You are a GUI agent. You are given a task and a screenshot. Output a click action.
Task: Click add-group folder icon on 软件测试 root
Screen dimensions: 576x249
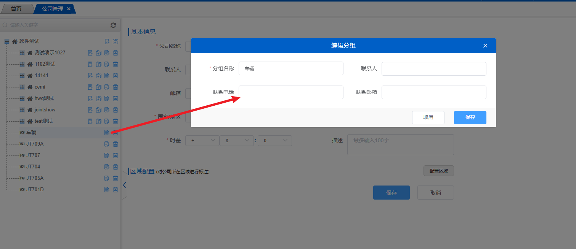click(116, 41)
